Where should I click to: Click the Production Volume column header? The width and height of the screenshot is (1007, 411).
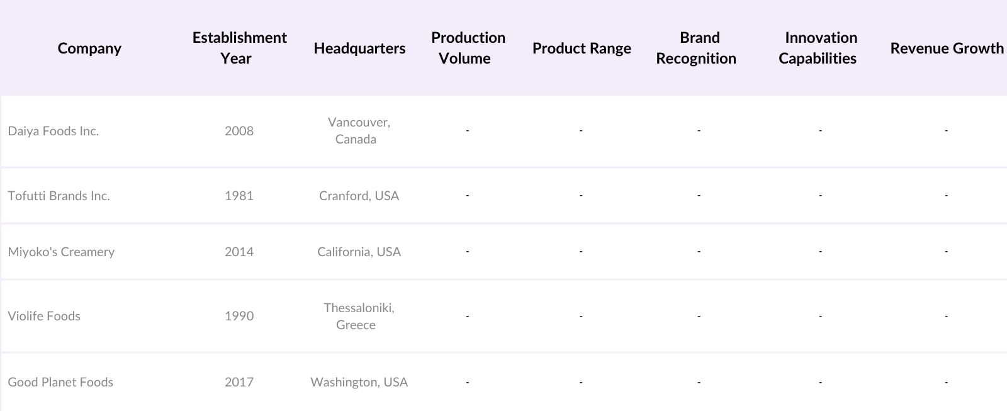[468, 48]
